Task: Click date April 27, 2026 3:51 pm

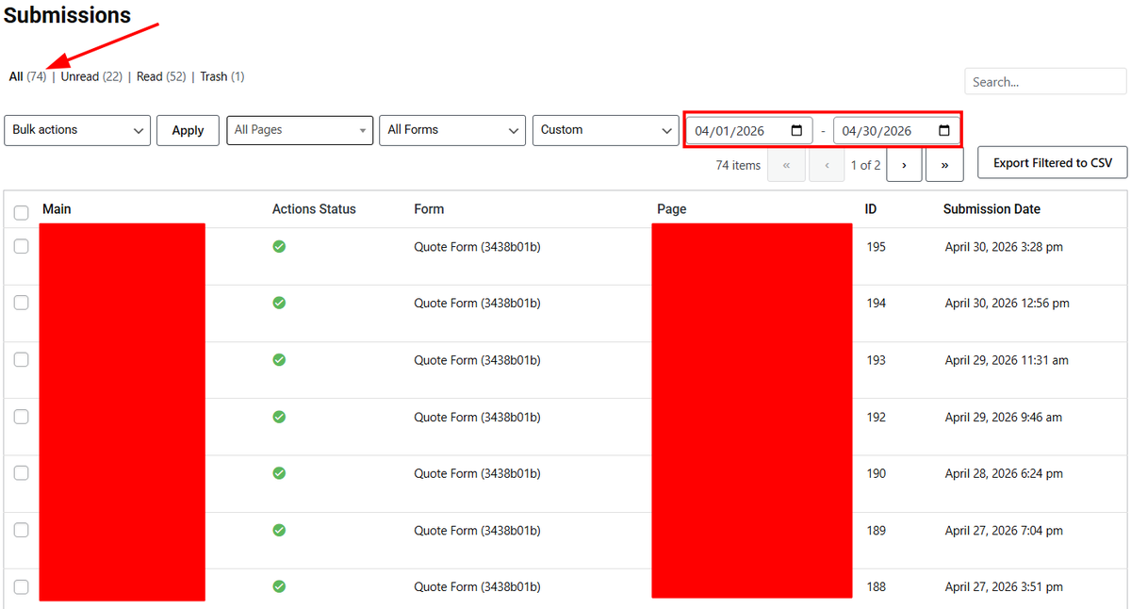Action: pos(1004,587)
